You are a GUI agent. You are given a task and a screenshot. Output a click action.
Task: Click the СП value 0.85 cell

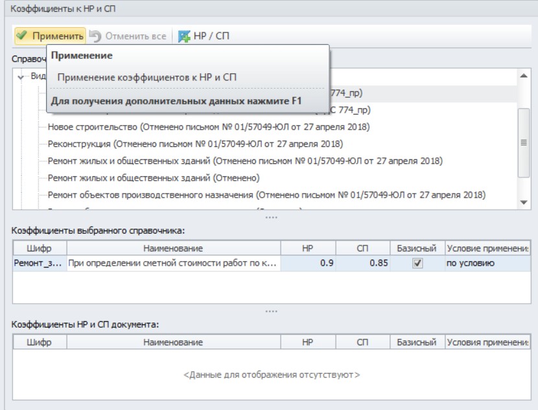(363, 263)
